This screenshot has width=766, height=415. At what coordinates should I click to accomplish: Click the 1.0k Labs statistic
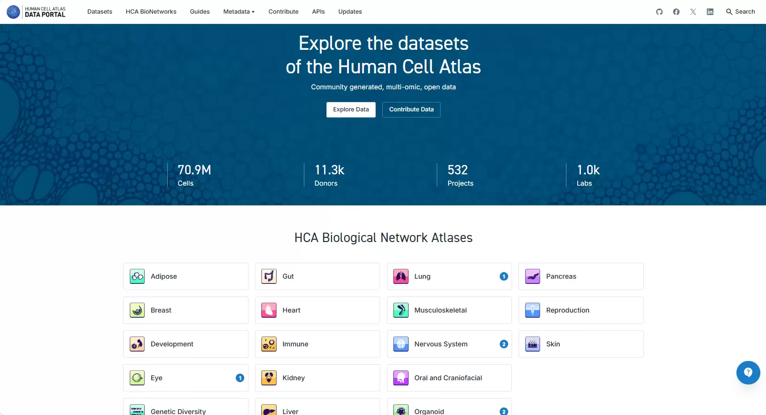click(588, 175)
